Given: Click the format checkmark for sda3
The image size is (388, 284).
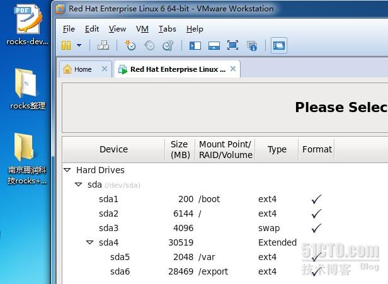Looking at the screenshot, I should pyautogui.click(x=316, y=228).
